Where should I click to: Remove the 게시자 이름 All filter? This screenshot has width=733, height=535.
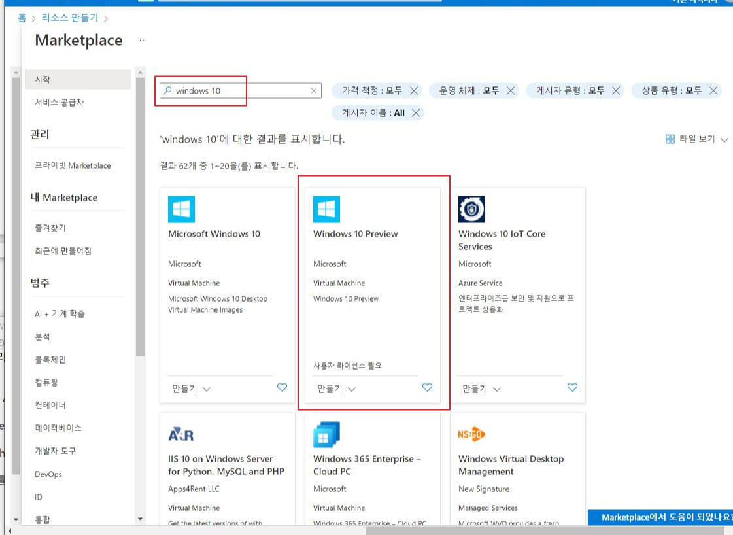pyautogui.click(x=416, y=112)
